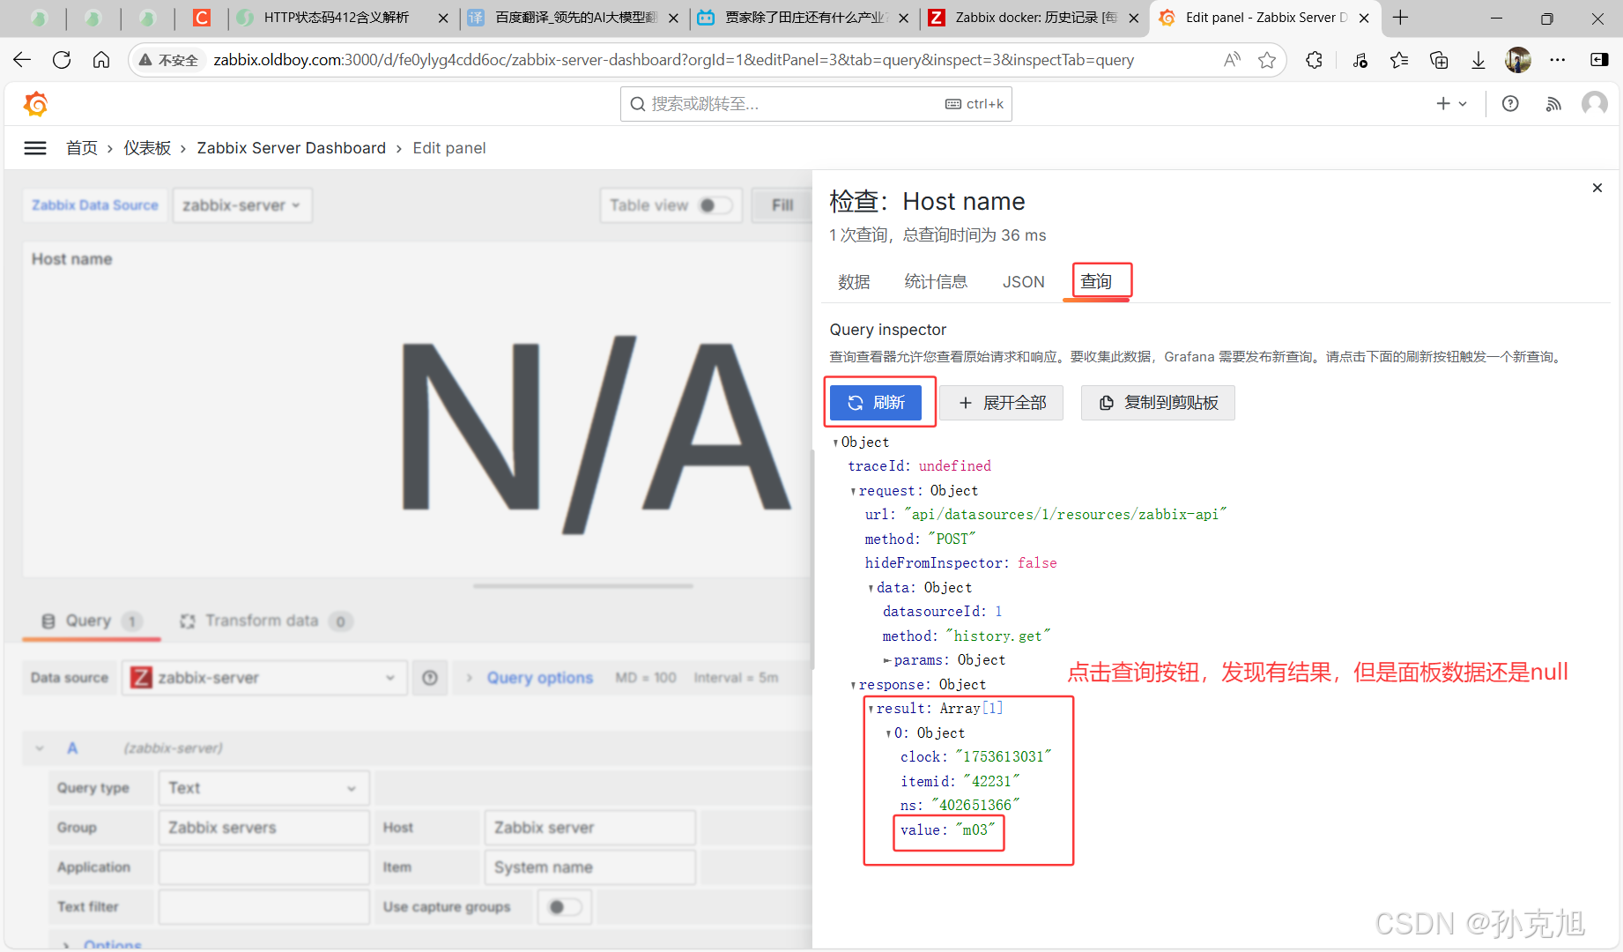The height and width of the screenshot is (952, 1623).
Task: Open the Query type Text dropdown
Action: point(263,788)
